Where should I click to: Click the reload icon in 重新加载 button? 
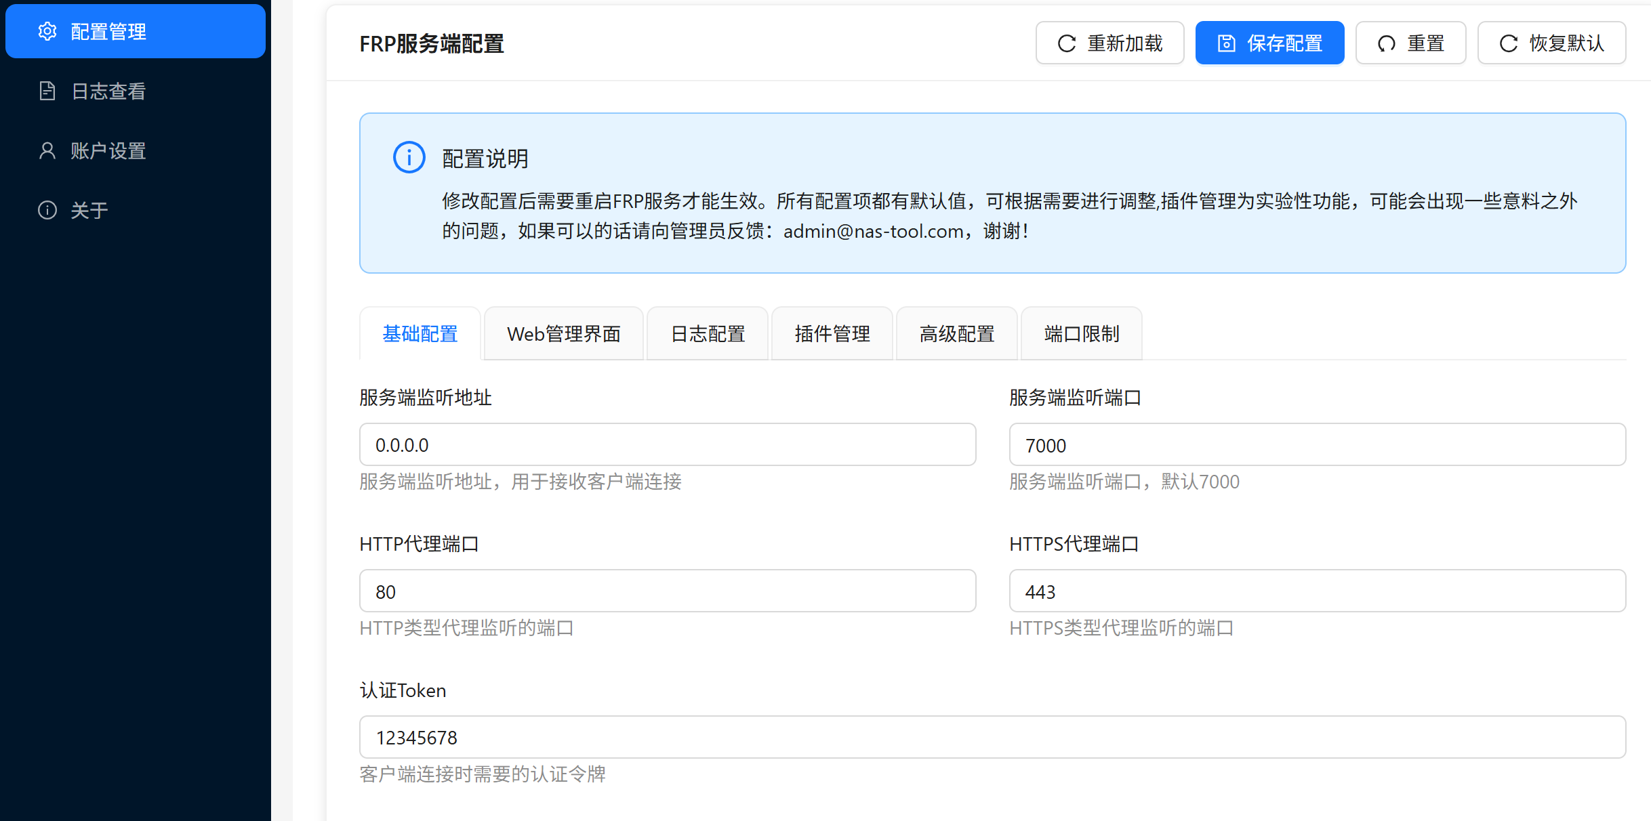(1067, 43)
